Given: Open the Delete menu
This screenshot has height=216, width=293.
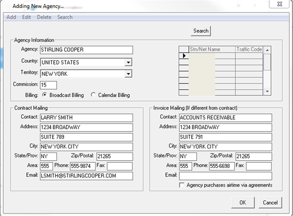Looking at the screenshot, I should click(x=44, y=17).
